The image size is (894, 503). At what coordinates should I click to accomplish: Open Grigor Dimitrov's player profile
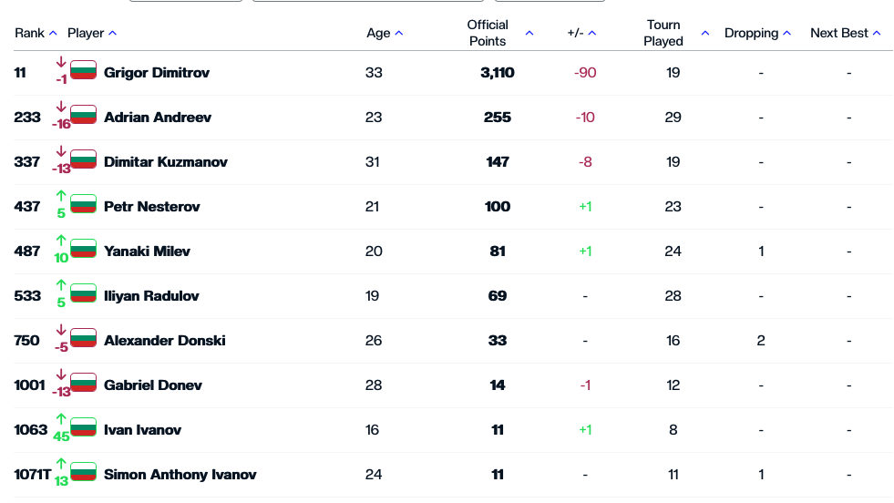[x=157, y=73]
